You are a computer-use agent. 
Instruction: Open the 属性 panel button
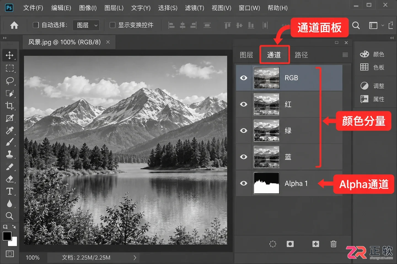click(372, 99)
